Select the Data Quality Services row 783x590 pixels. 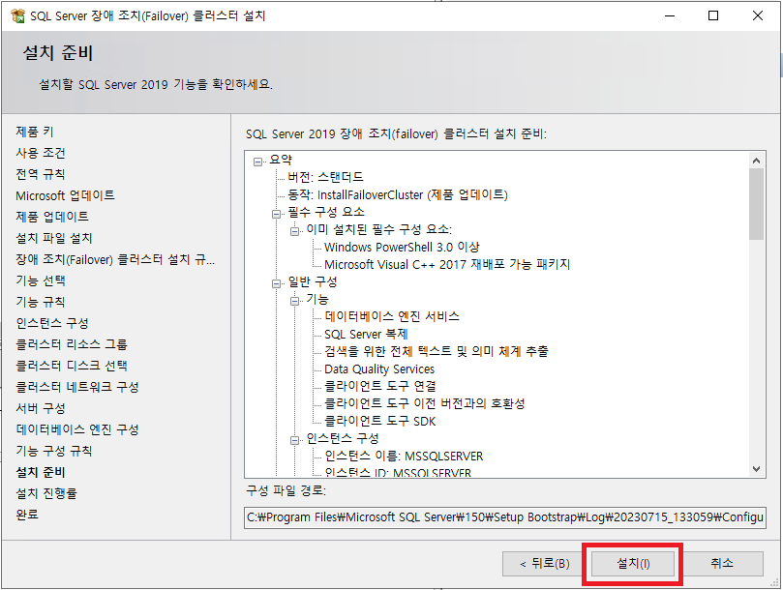click(x=379, y=369)
